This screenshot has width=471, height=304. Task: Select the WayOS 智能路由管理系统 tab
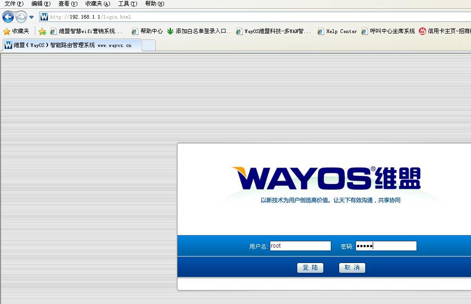[x=72, y=45]
